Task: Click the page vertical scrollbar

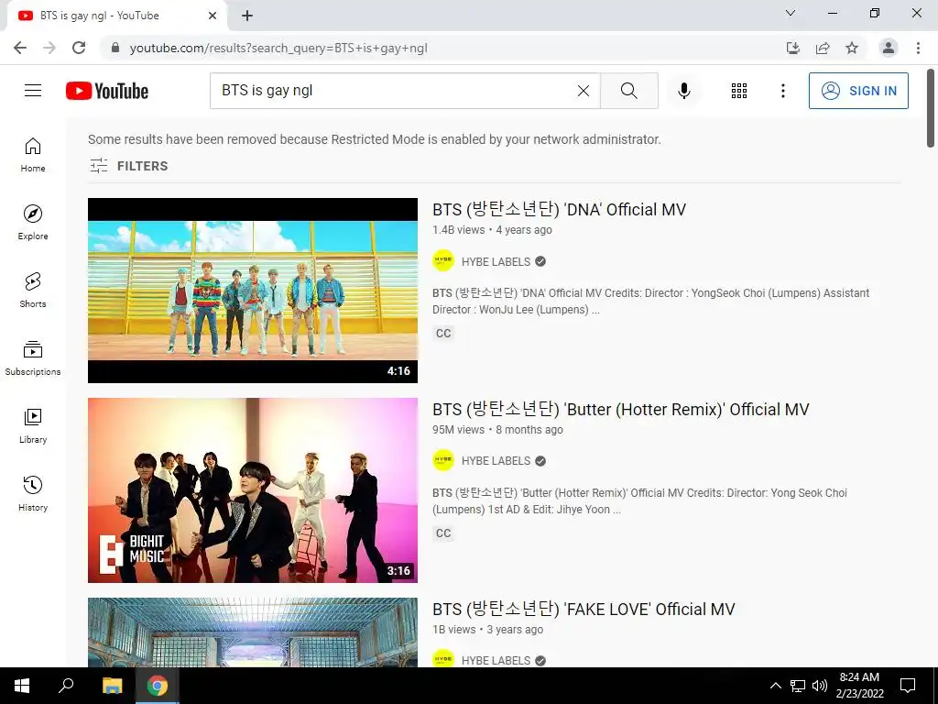Action: (931, 108)
